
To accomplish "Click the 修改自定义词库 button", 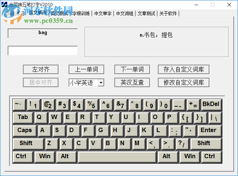I will [x=184, y=82].
